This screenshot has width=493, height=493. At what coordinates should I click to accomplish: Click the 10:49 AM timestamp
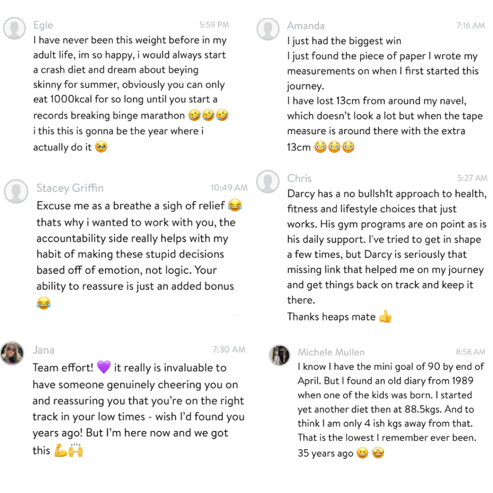229,188
